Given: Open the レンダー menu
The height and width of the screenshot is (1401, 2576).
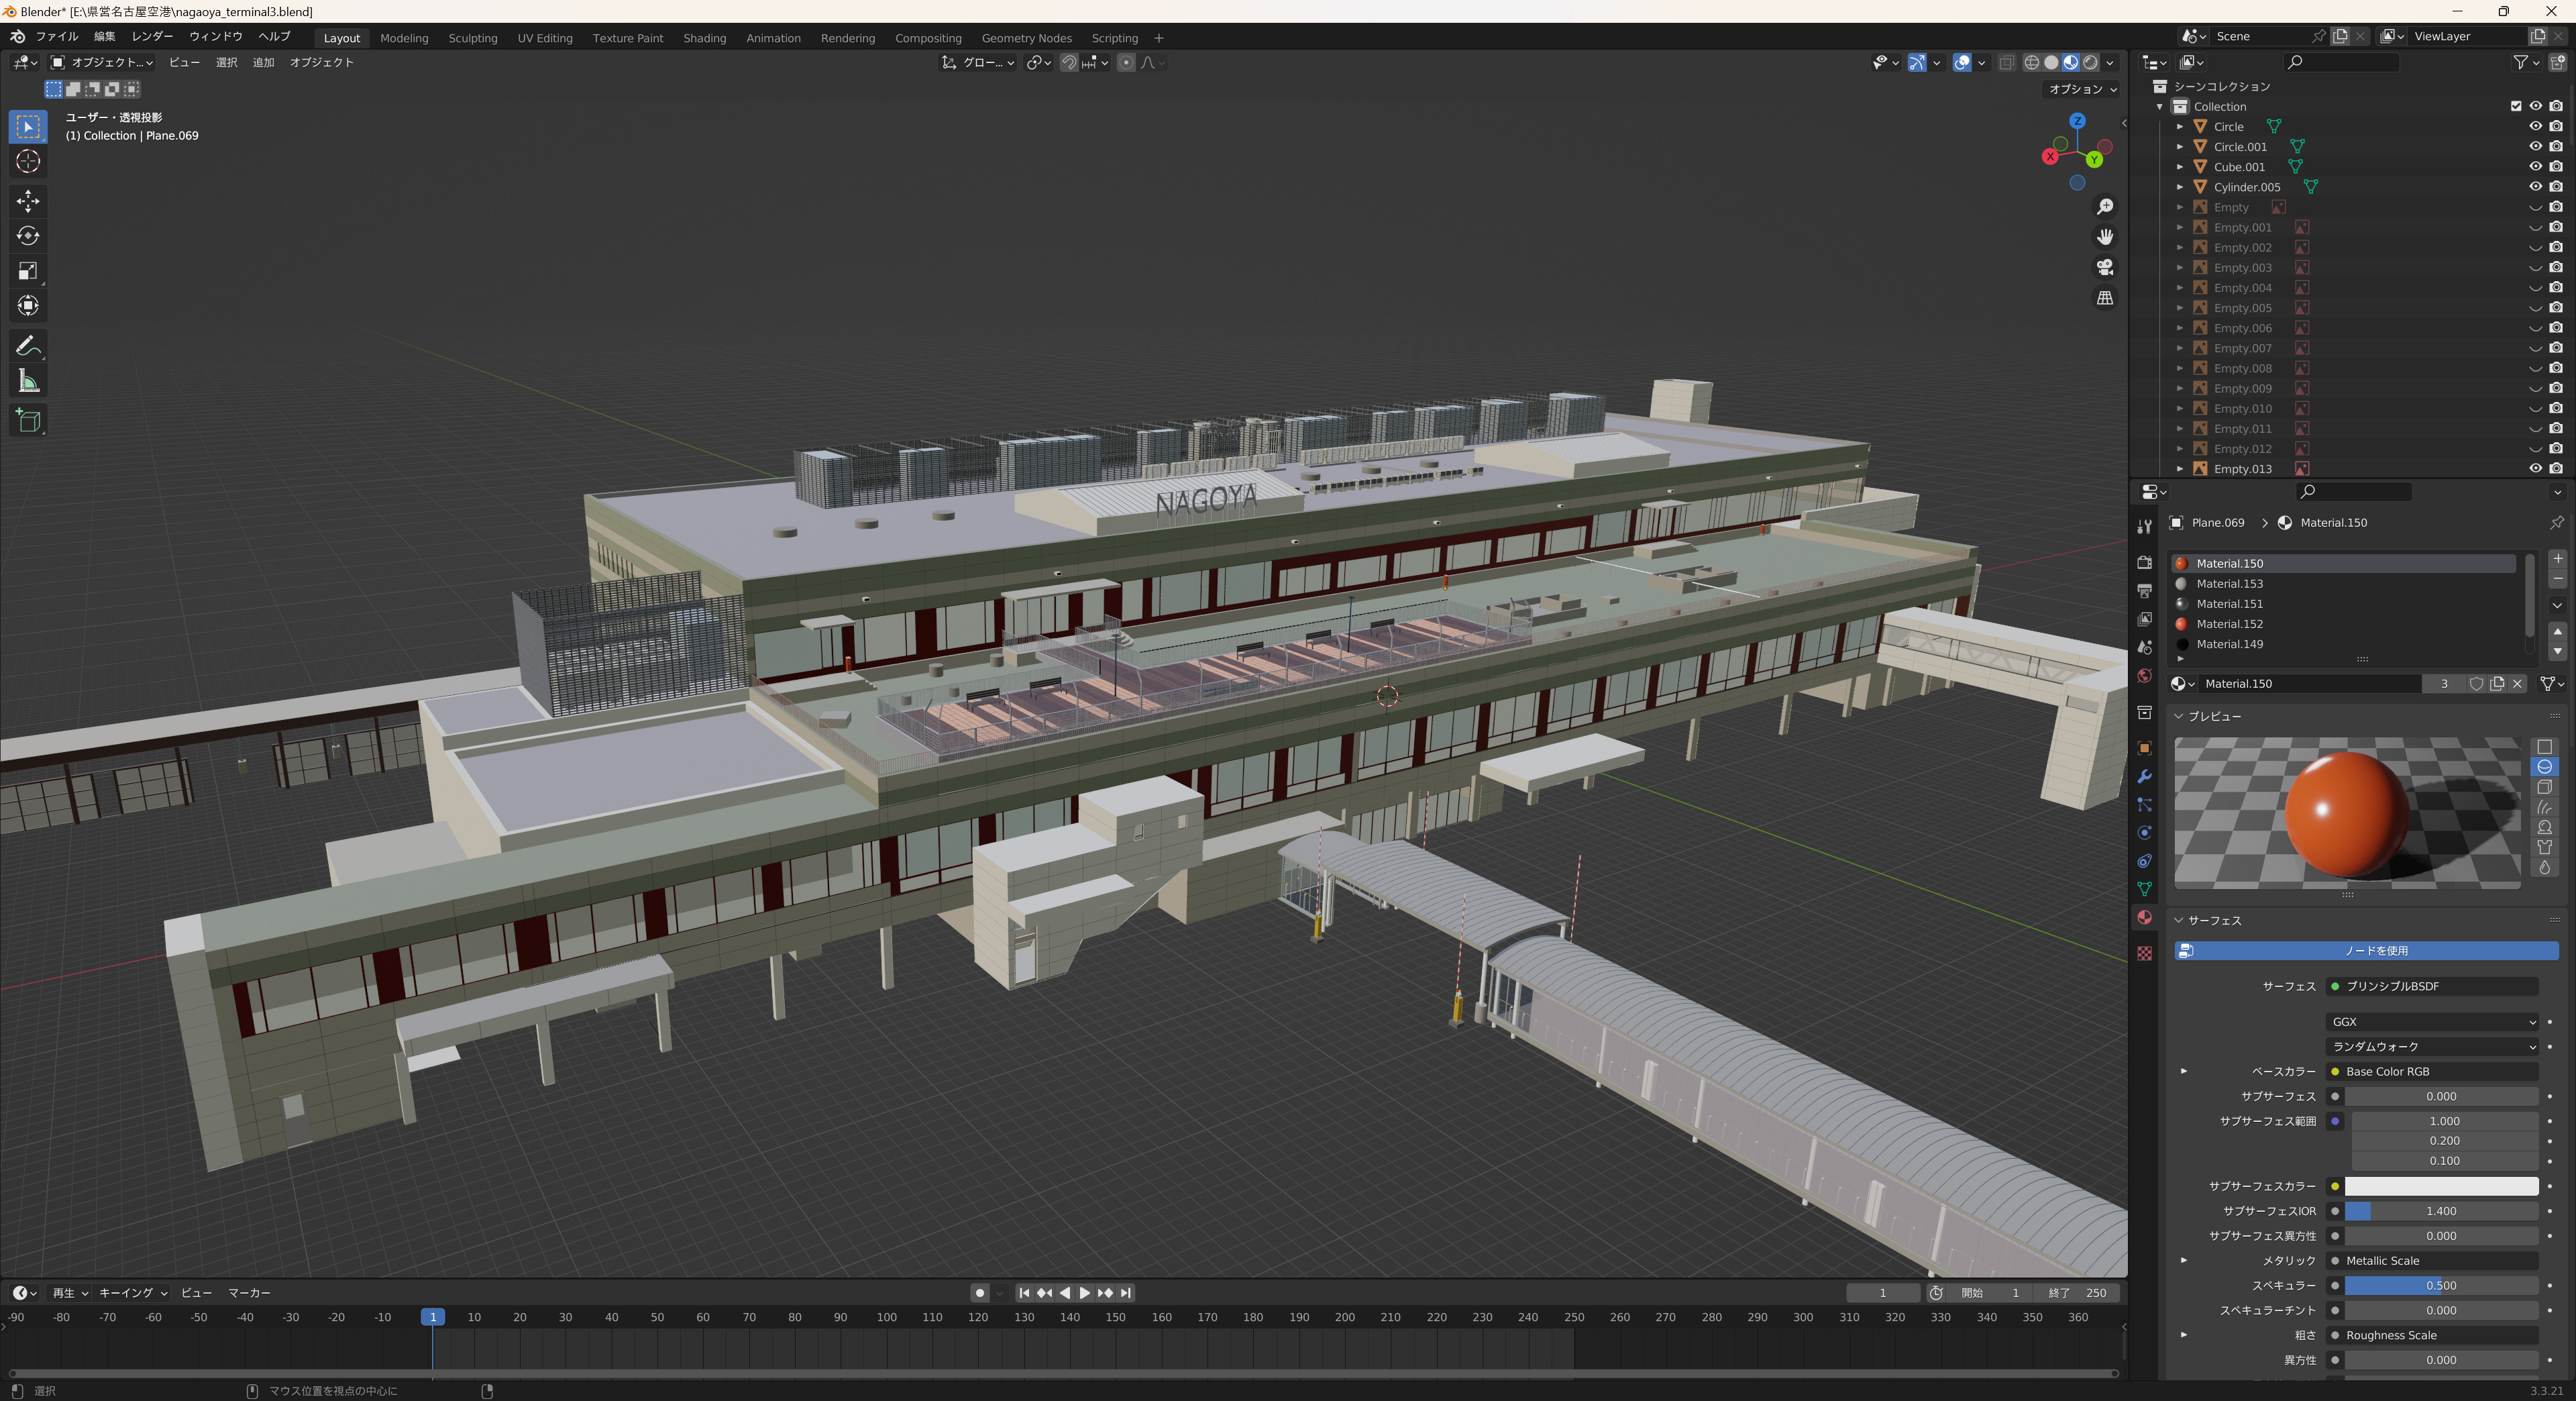Looking at the screenshot, I should tap(152, 37).
